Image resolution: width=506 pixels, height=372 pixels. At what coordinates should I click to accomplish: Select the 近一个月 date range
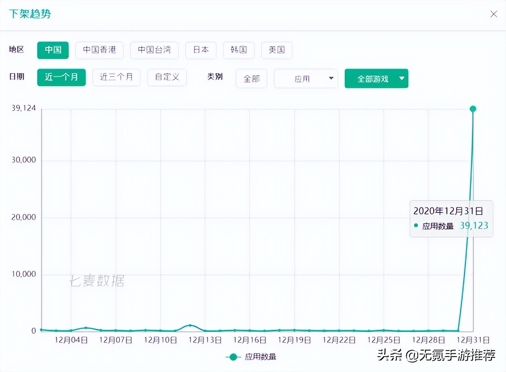61,78
